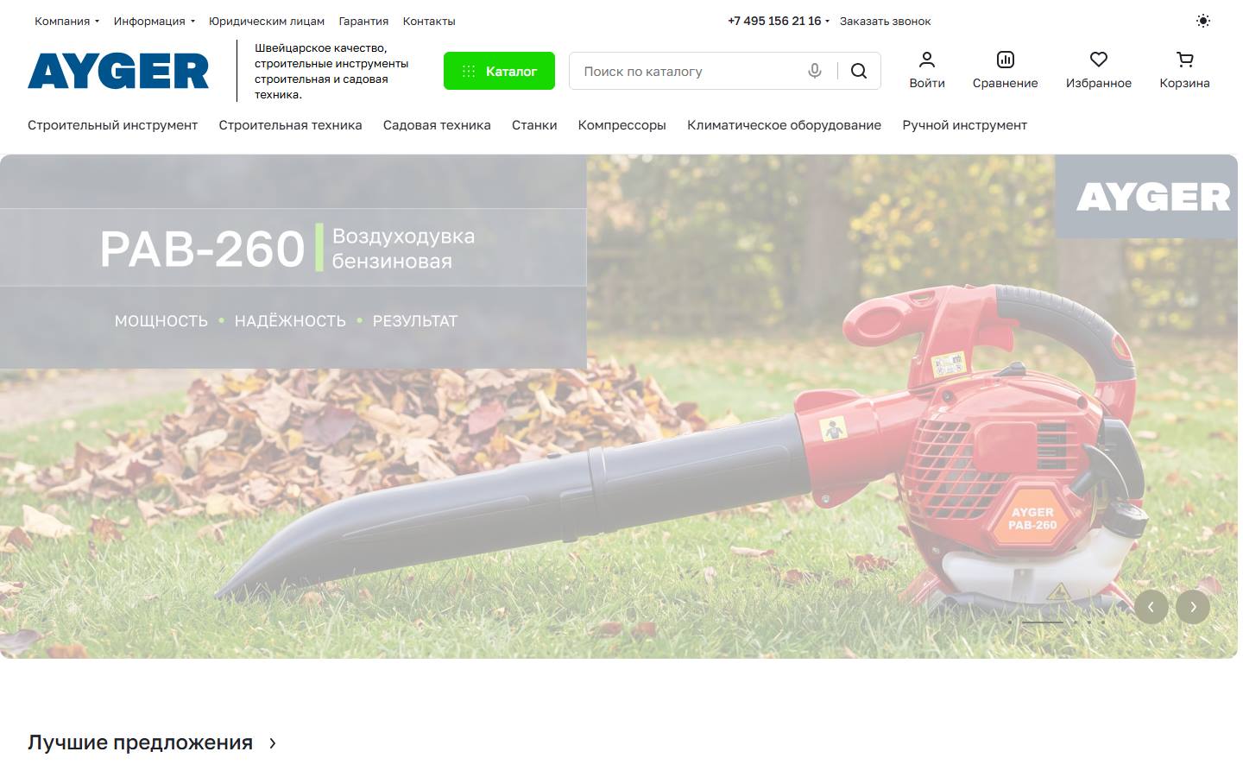Click the Заказать звонок link
1243x777 pixels.
[x=885, y=21]
